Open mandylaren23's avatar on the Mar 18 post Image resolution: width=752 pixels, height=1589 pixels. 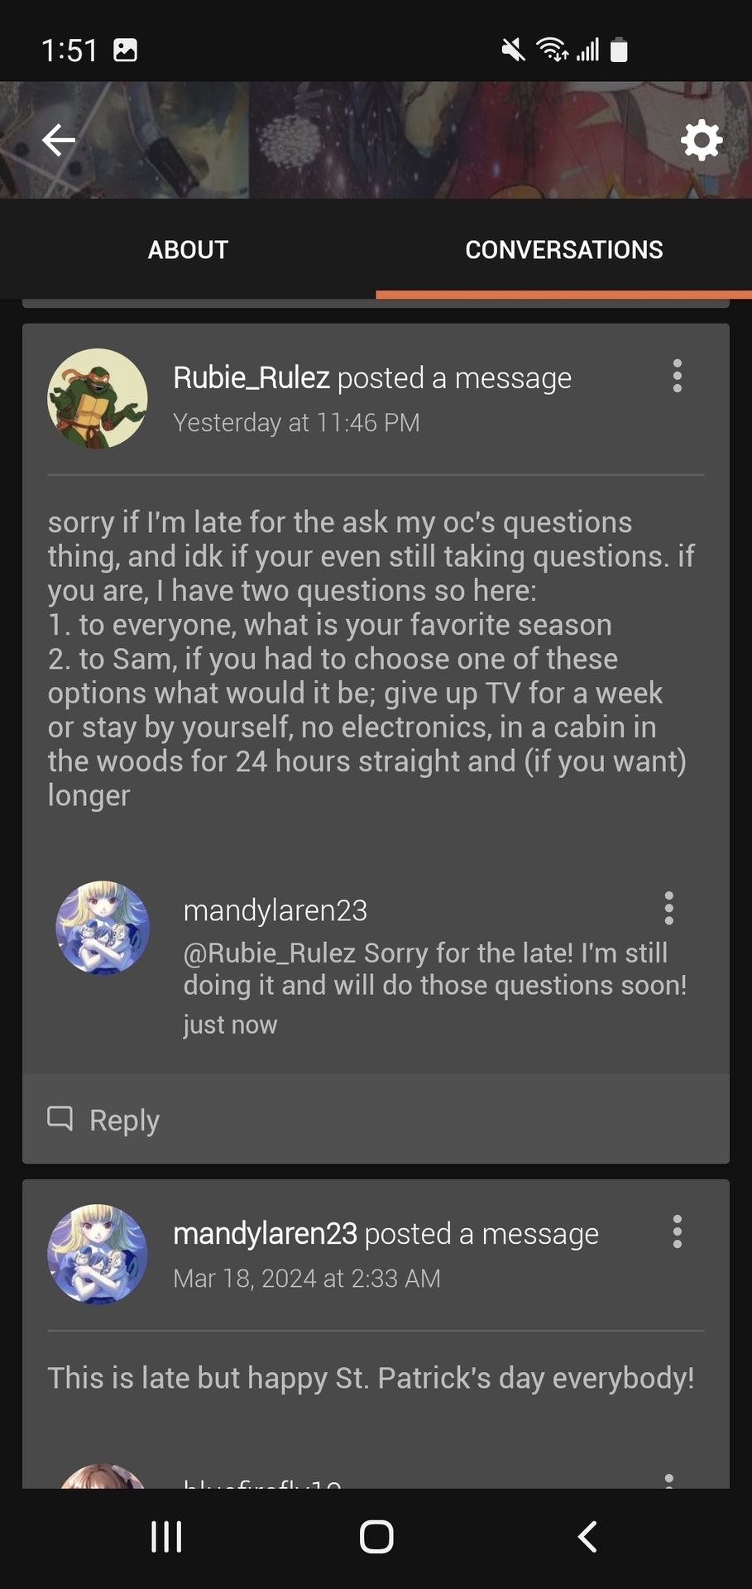pos(98,1254)
